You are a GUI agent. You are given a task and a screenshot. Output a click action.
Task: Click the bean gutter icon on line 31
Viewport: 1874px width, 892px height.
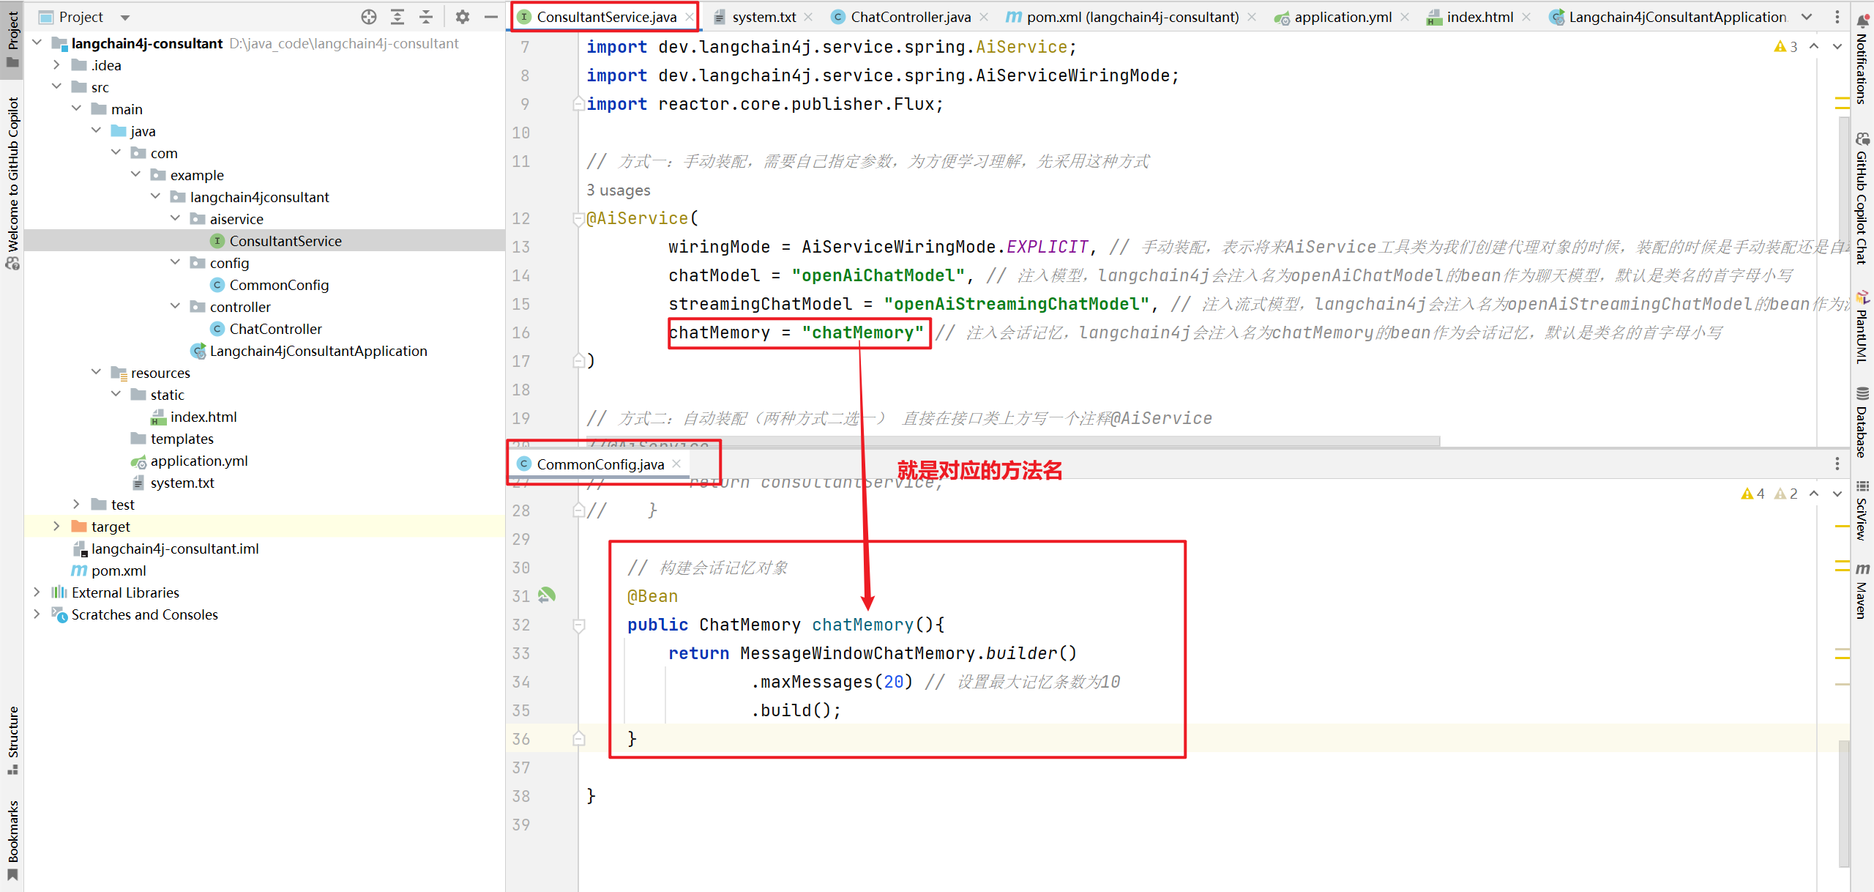(546, 595)
